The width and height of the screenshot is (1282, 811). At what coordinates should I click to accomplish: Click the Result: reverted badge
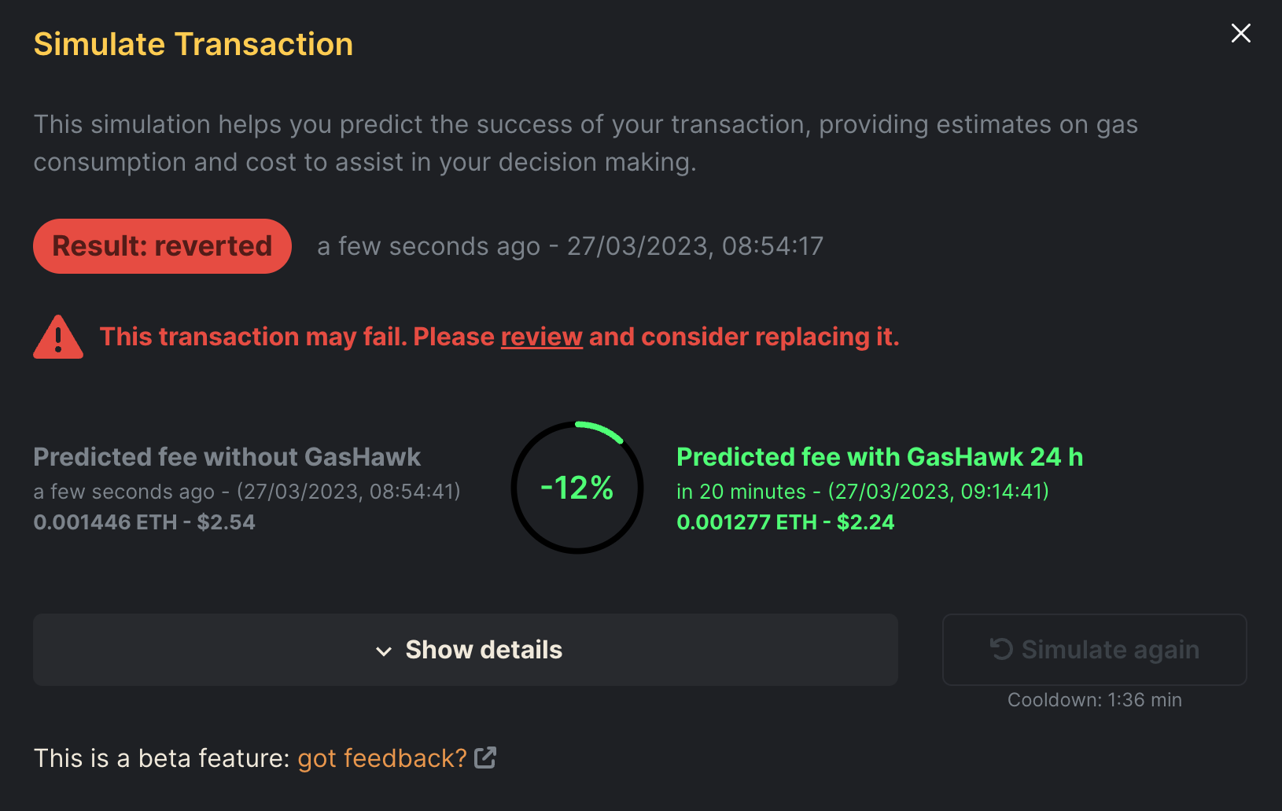coord(162,245)
